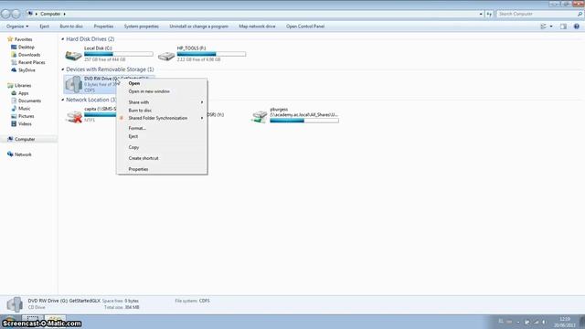Open SkyDrive in the sidebar
The image size is (585, 329).
(x=27, y=70)
